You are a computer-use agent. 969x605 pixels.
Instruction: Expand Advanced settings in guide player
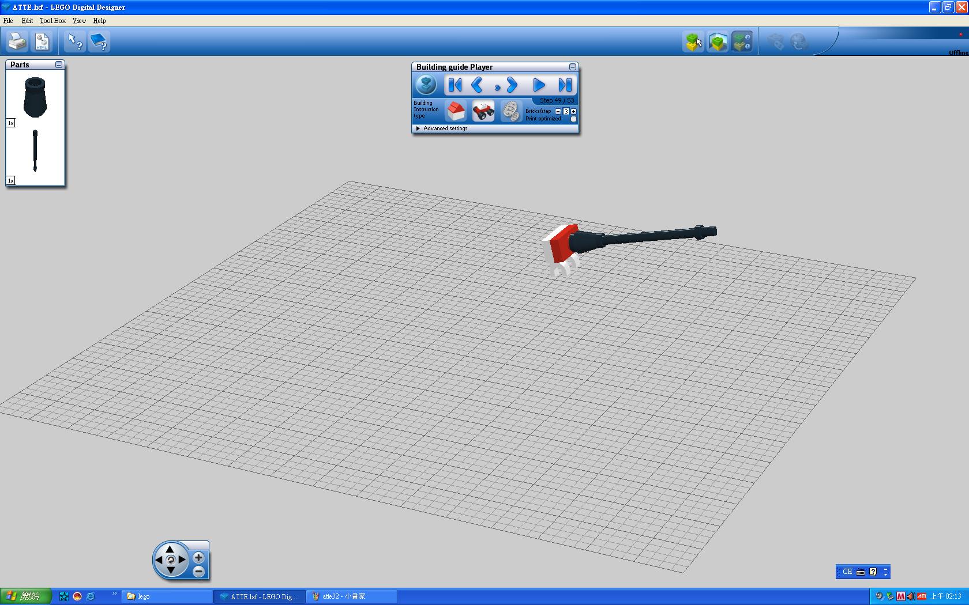pos(442,128)
